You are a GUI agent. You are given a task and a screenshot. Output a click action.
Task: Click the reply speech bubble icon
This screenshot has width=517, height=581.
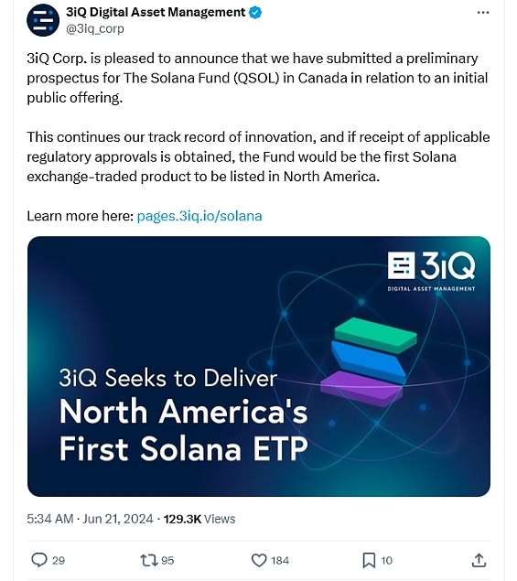coord(39,560)
